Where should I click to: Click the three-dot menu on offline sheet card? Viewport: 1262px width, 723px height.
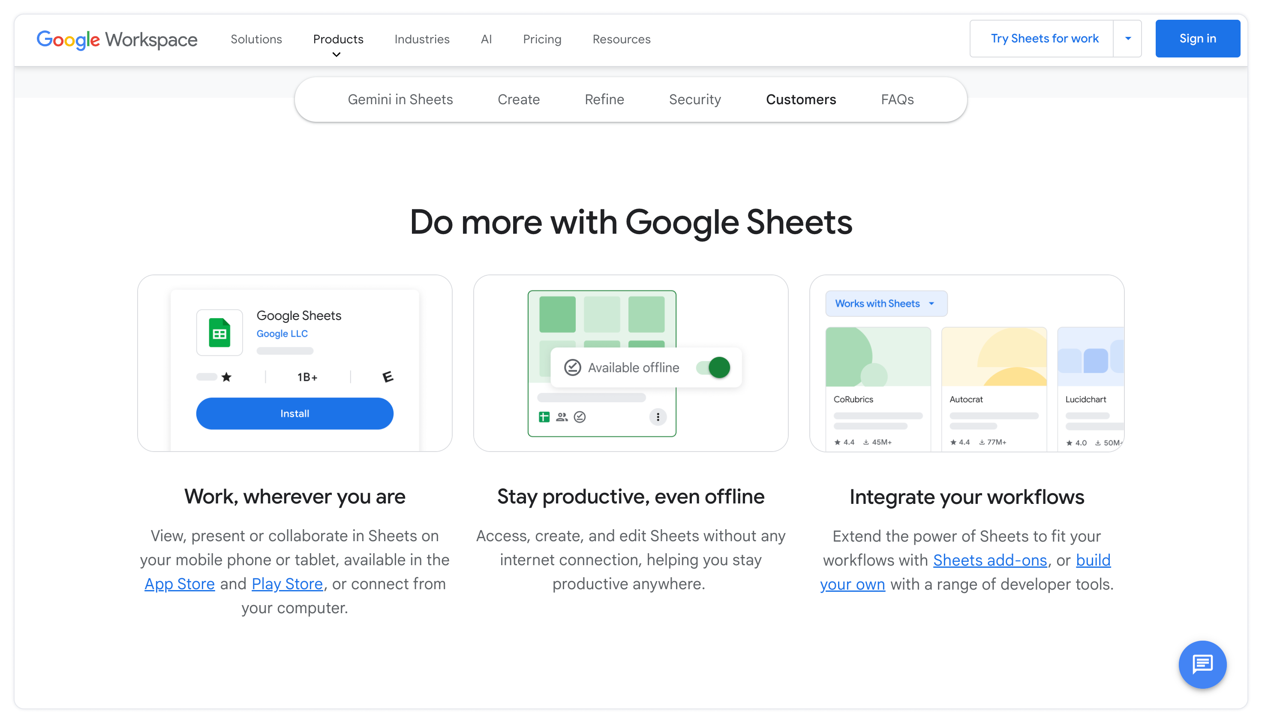[x=658, y=417]
